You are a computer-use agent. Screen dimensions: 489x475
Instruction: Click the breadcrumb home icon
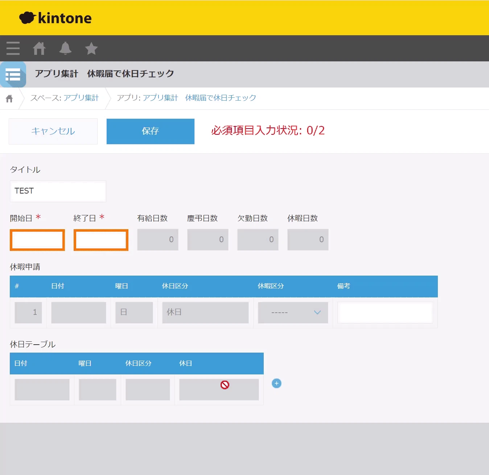pyautogui.click(x=9, y=98)
